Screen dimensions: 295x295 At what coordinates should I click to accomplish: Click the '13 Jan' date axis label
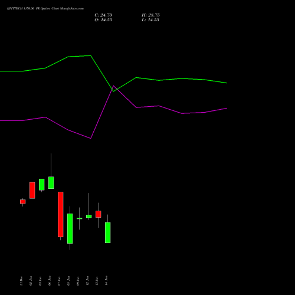pyautogui.click(x=97, y=281)
